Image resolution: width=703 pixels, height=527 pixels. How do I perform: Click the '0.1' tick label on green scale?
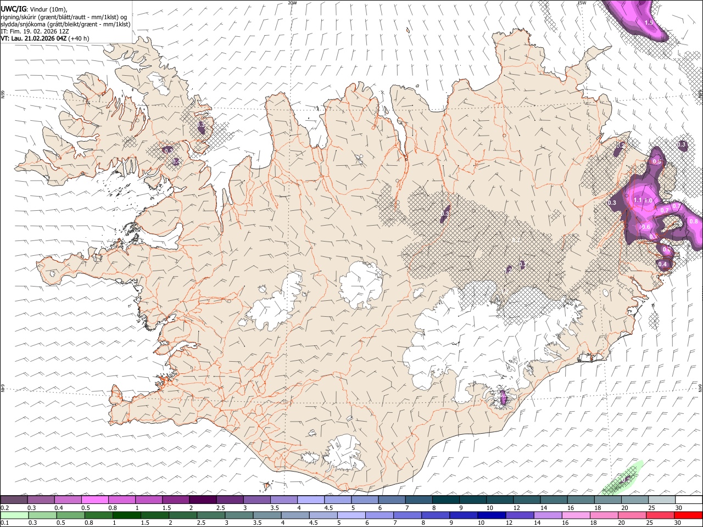5,523
